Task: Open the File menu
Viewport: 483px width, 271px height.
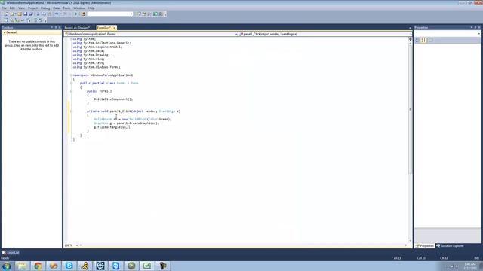Action: 4,8
